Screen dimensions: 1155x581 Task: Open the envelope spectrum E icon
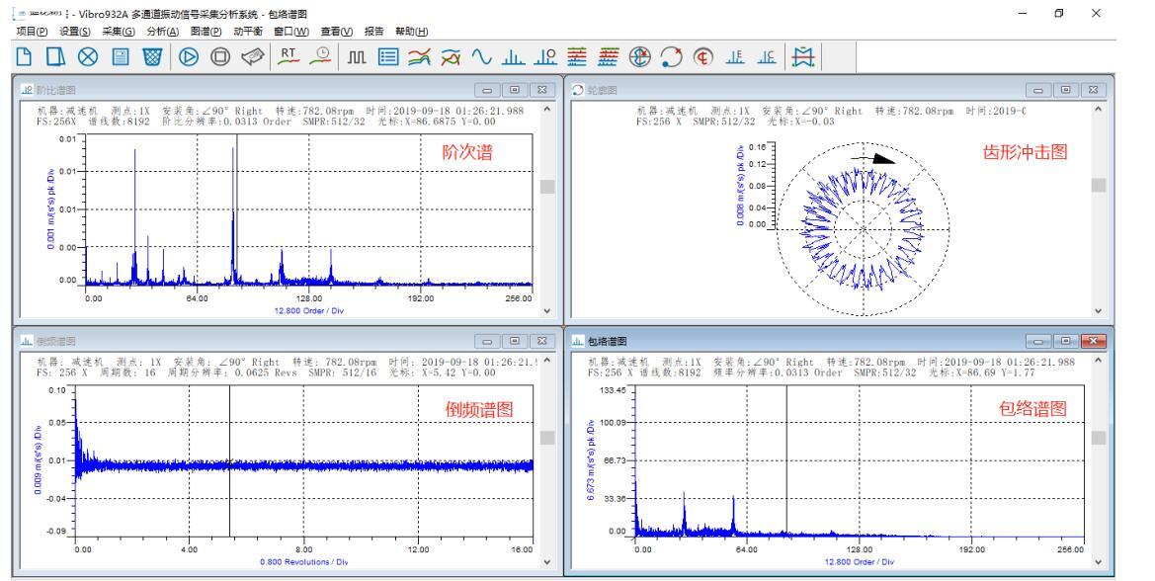735,56
